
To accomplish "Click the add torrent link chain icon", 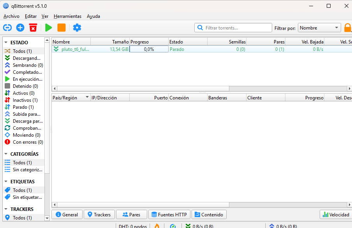I will [x=7, y=28].
